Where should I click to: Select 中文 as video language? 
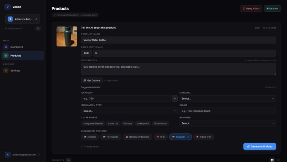[x=161, y=137]
